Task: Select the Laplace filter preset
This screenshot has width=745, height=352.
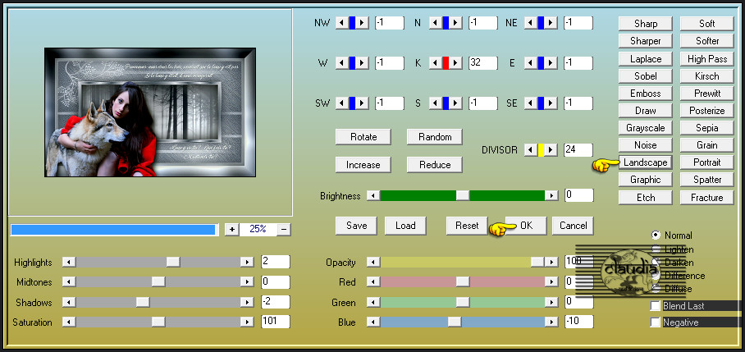Action: pyautogui.click(x=645, y=59)
